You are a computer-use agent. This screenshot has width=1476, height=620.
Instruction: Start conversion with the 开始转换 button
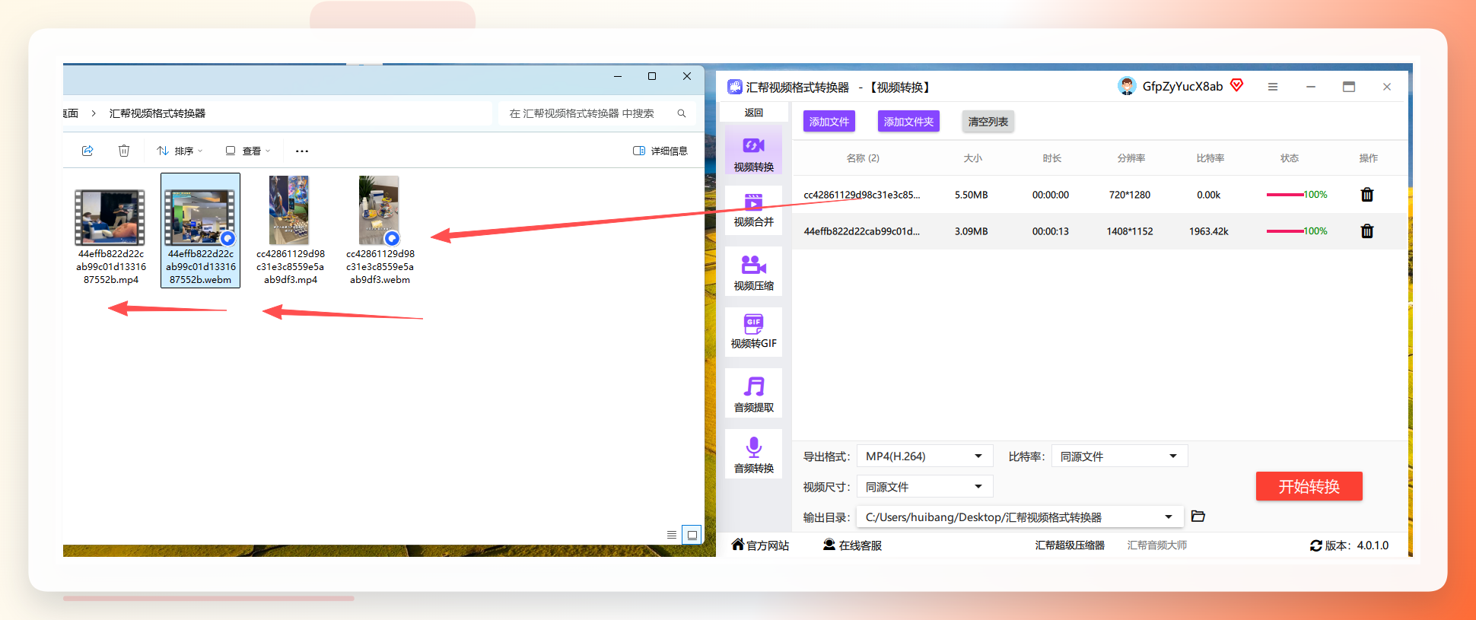(x=1309, y=487)
